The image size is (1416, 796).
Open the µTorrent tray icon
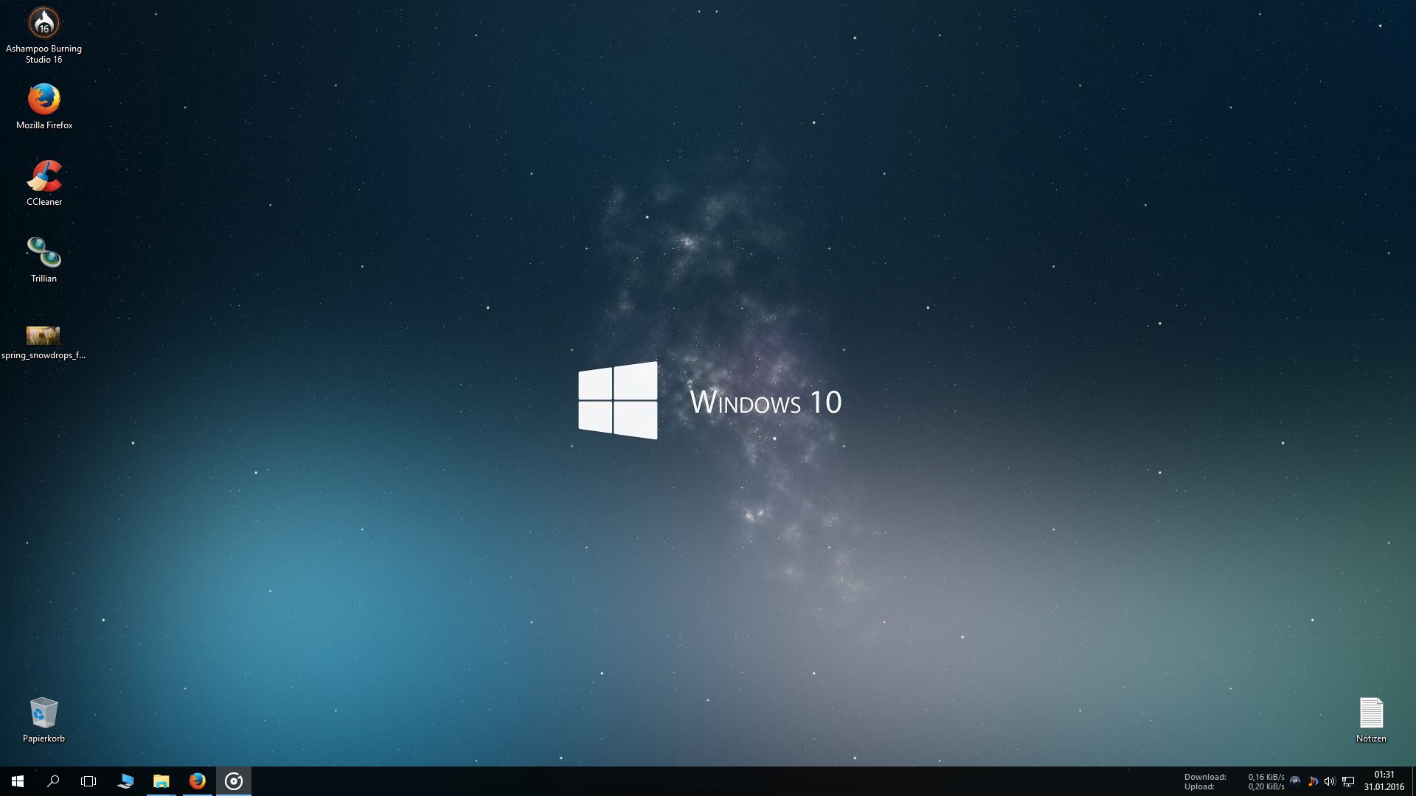[1295, 781]
